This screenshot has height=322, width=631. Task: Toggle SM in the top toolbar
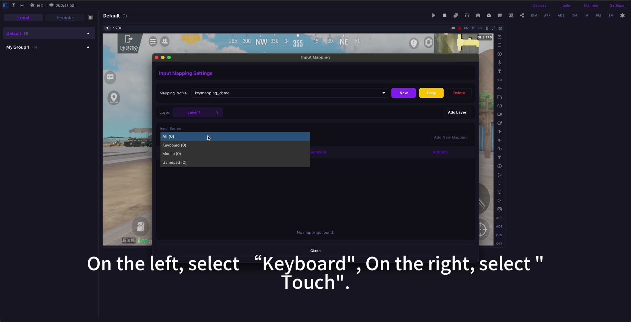pos(611,15)
